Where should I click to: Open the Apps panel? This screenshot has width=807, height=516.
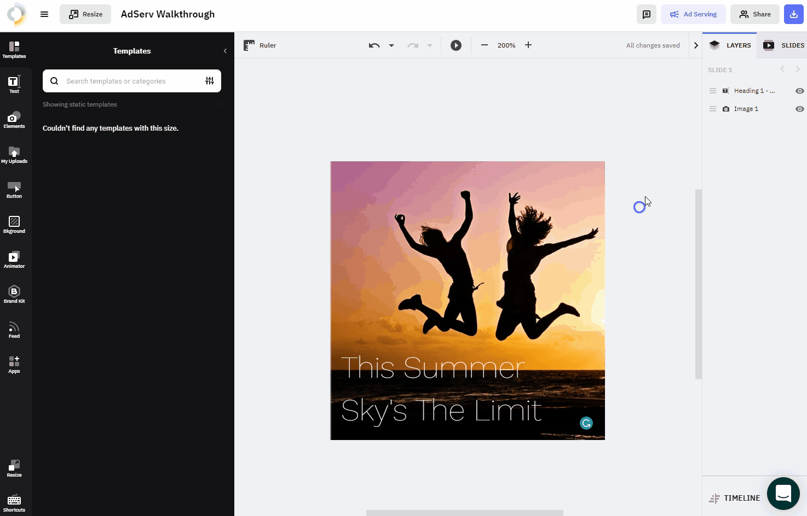[x=14, y=365]
